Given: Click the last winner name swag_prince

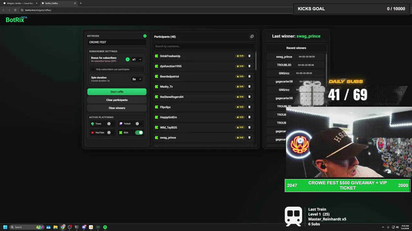Looking at the screenshot, I should pyautogui.click(x=308, y=36).
